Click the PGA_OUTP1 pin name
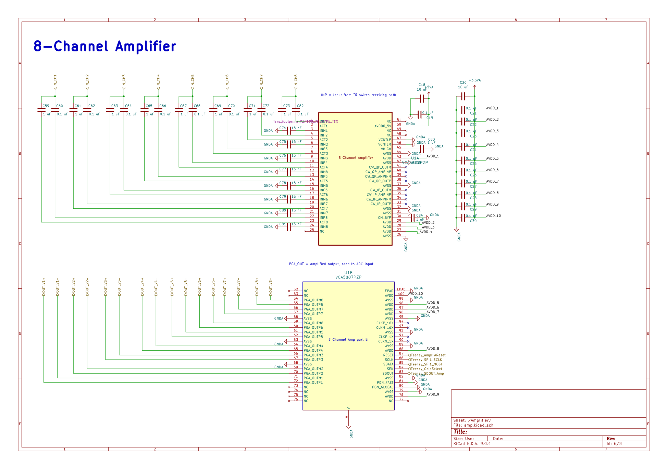Screen dimensions: 668x469 (313, 383)
